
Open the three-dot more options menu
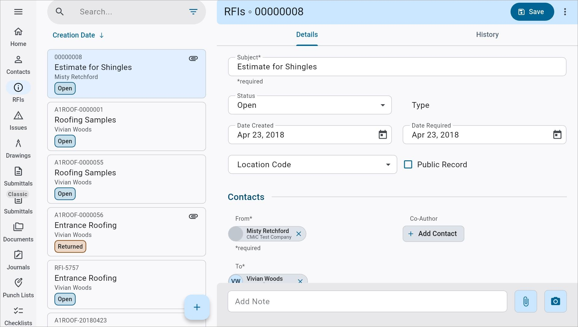tap(565, 12)
